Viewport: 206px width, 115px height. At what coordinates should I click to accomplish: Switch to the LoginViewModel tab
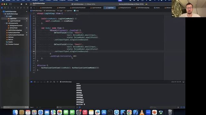(96, 8)
